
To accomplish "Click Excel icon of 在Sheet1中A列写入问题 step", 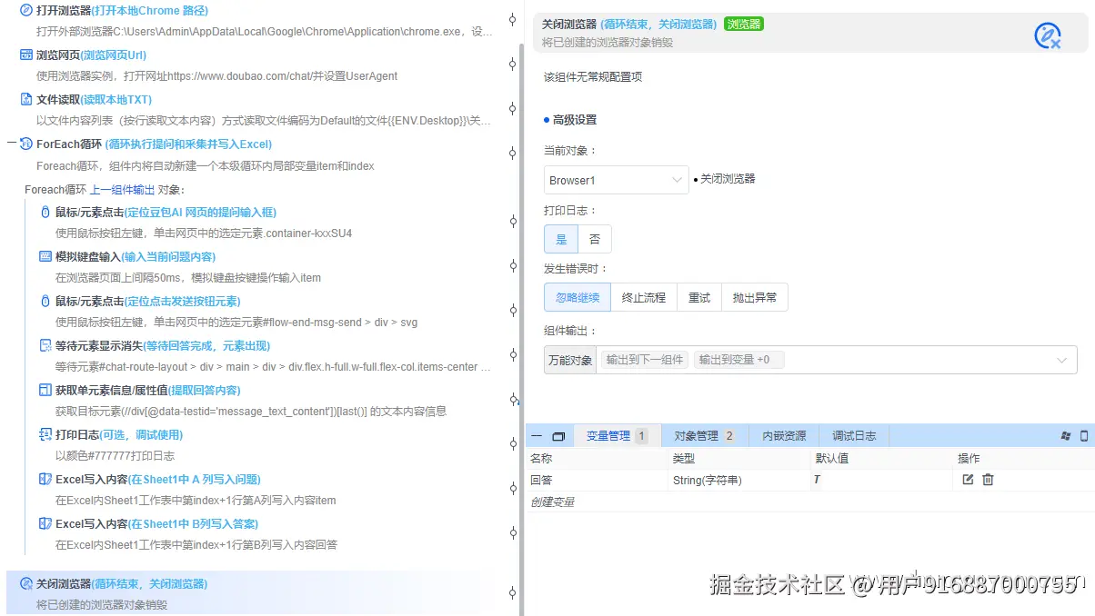I will tap(45, 479).
